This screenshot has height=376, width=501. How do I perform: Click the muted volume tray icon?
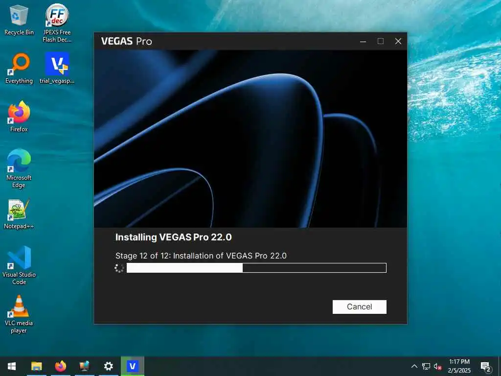(437, 366)
